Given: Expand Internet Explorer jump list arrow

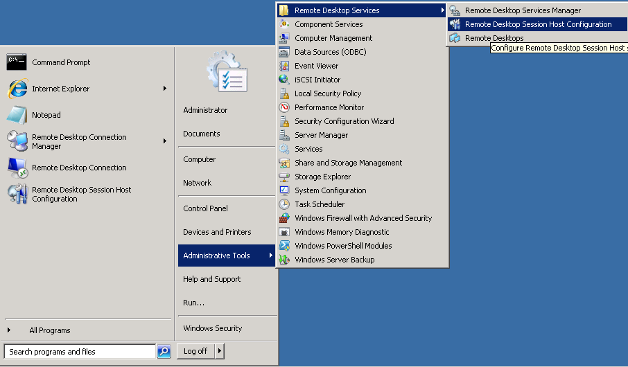Looking at the screenshot, I should 164,89.
